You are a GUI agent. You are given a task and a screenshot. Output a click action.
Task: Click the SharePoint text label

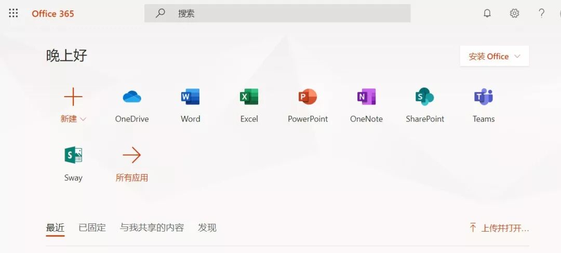point(425,119)
